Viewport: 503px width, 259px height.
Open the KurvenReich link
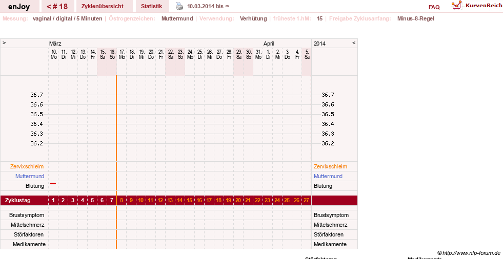pyautogui.click(x=484, y=6)
